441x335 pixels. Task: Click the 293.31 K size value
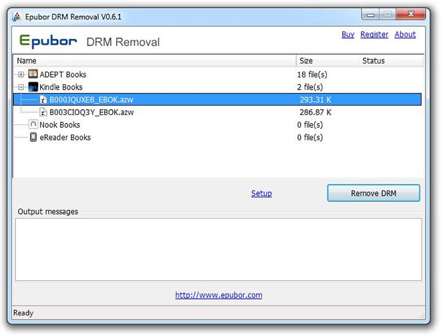pyautogui.click(x=315, y=100)
